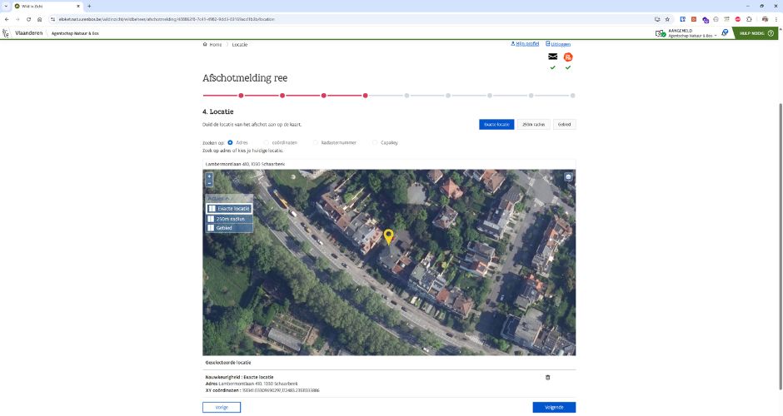Expand the Agentschap Natuur & Bos account dropdown
Screen dimensions: 783x416
point(716,36)
